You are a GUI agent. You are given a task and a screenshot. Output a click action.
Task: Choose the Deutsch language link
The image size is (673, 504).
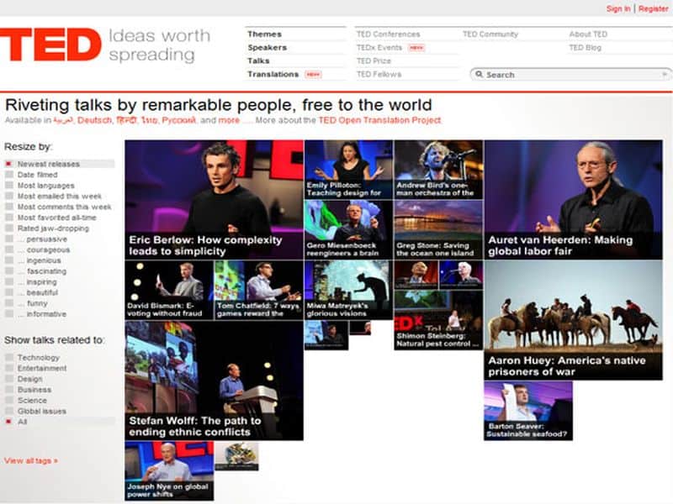click(94, 120)
